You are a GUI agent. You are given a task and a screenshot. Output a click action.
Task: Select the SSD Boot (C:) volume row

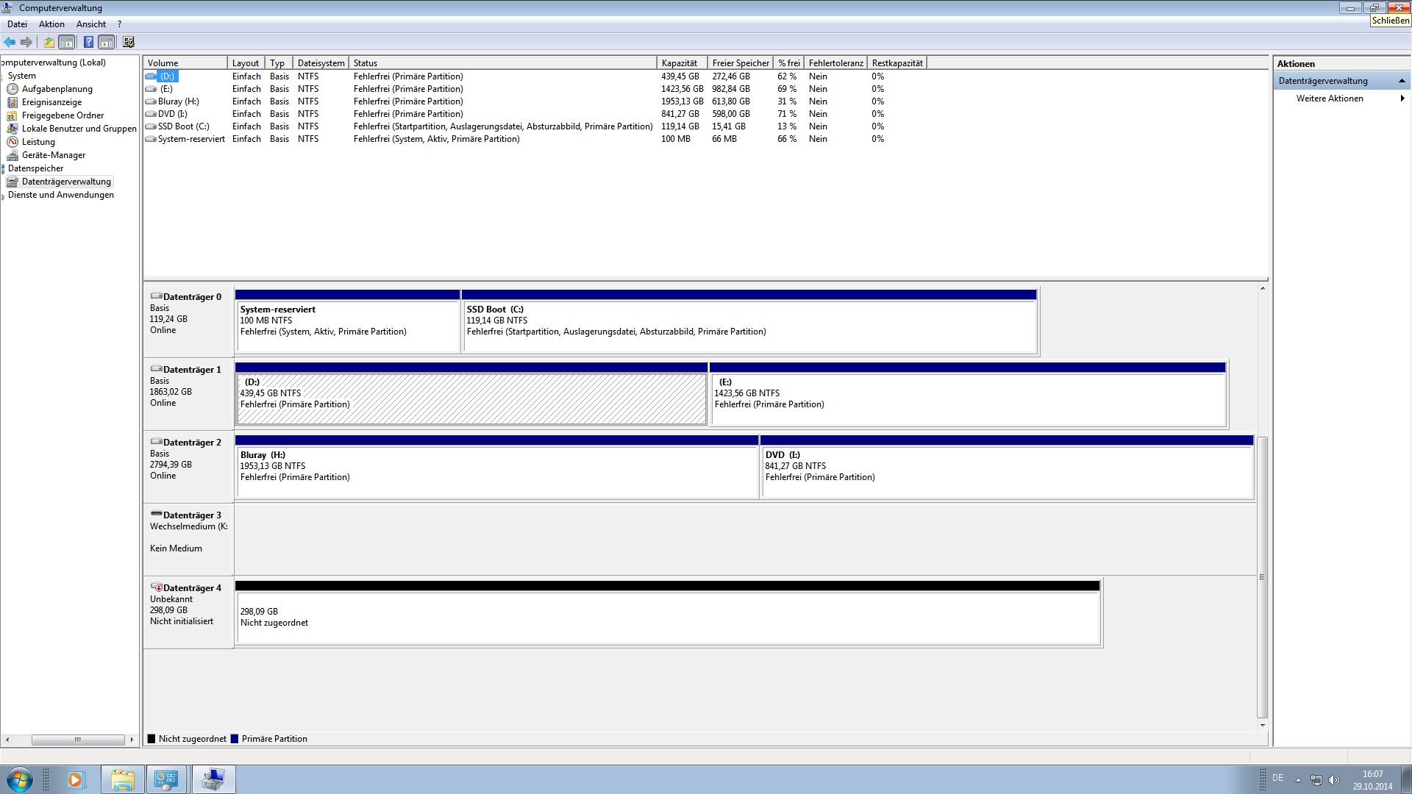pos(183,126)
